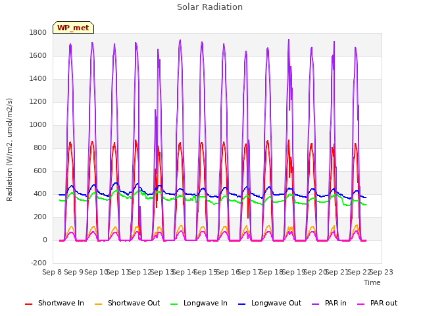The image size is (421, 316).
Task: Toggle Longwave Out legend entry
Action: pyautogui.click(x=270, y=303)
